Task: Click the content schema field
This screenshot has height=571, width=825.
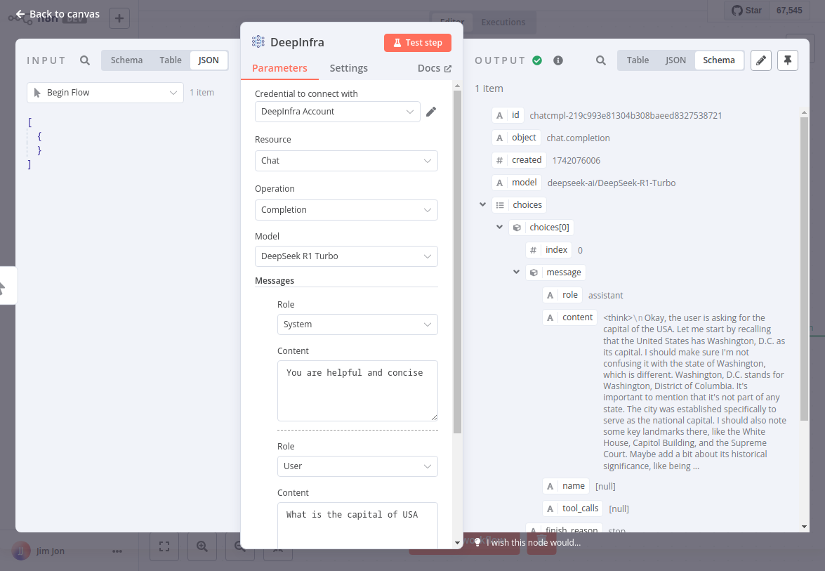Action: pos(570,317)
